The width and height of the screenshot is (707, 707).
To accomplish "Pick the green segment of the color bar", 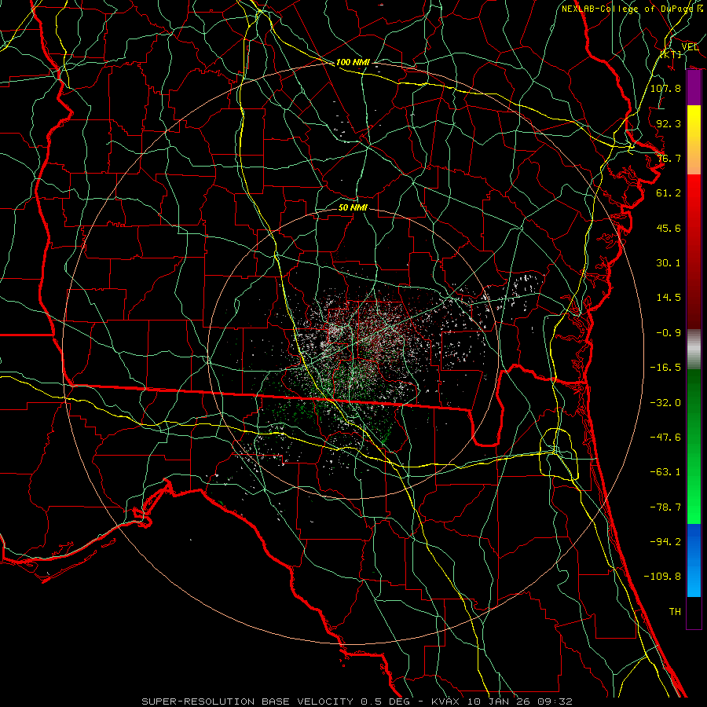I will click(x=694, y=446).
